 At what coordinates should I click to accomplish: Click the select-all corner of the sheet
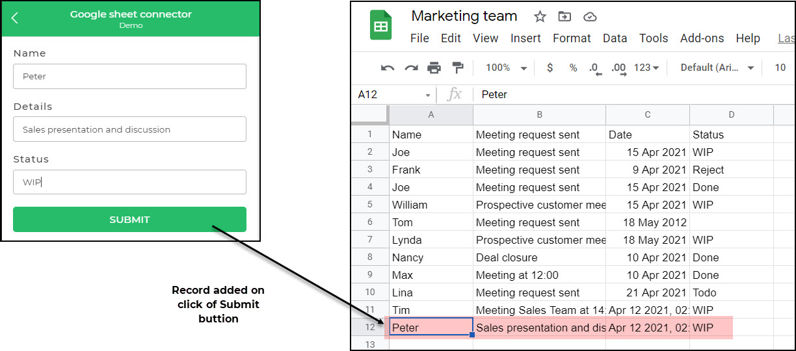point(369,115)
